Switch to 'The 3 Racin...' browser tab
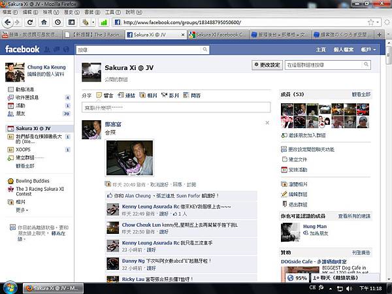The width and height of the screenshot is (392, 294). pos(93,35)
